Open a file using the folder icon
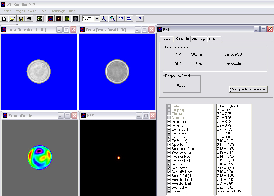The width and height of the screenshot is (274, 196). click(x=12, y=18)
